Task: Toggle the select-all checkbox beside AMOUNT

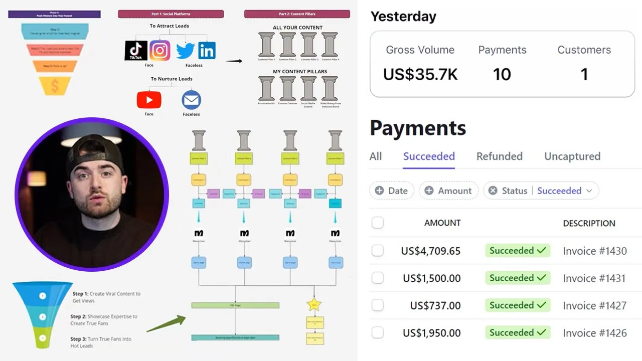Action: pos(378,223)
